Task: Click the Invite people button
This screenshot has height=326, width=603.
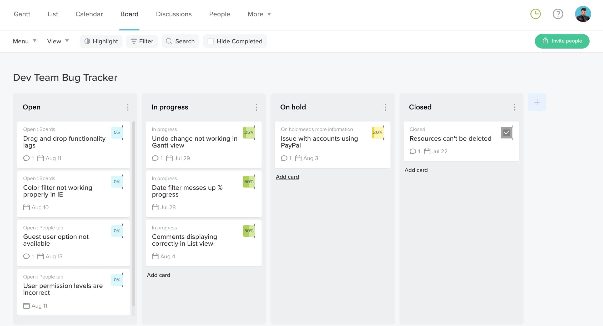Action: pyautogui.click(x=562, y=41)
